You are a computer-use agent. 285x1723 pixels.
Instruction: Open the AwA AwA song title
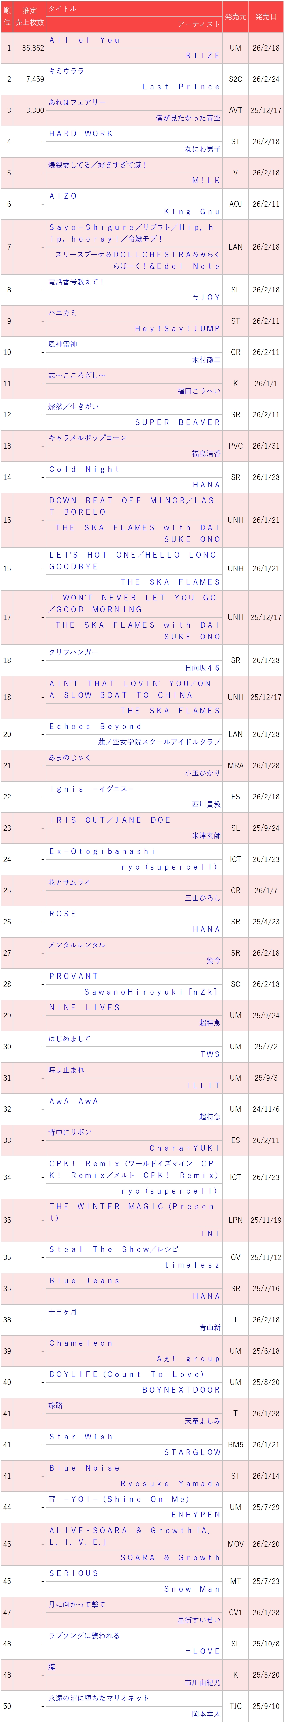coord(73,1100)
